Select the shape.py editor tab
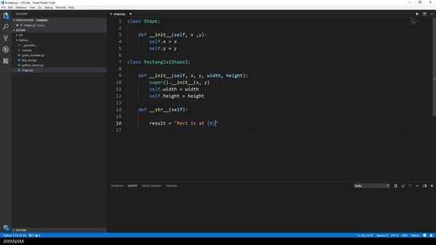436x245 pixels. (120, 14)
